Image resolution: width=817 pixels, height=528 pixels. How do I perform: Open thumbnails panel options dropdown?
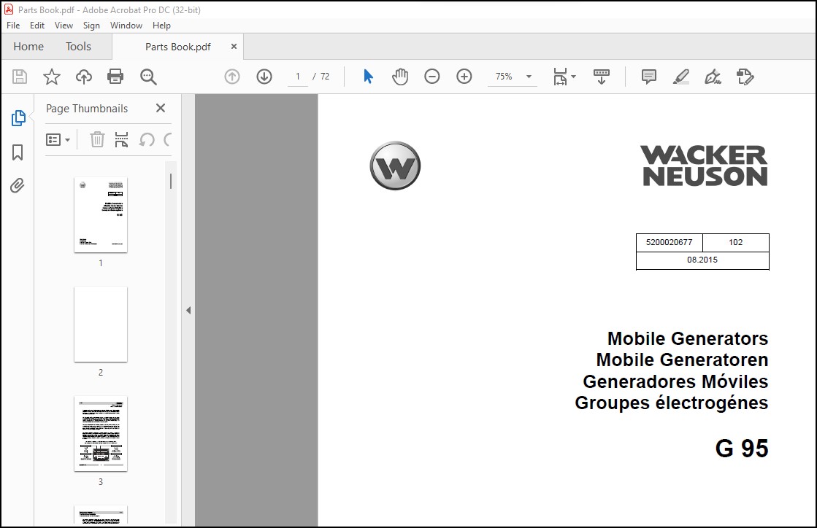coord(58,139)
